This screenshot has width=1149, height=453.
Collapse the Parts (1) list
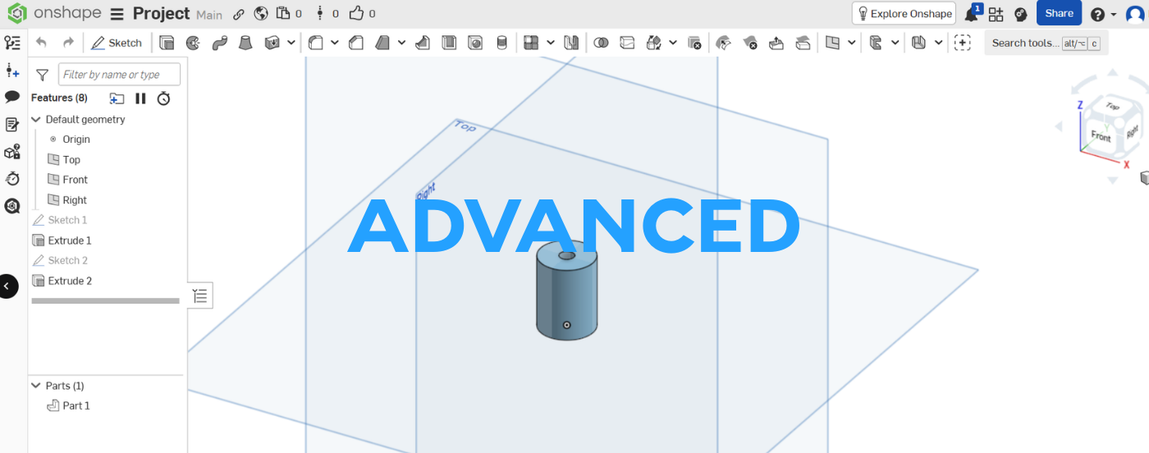tap(36, 386)
